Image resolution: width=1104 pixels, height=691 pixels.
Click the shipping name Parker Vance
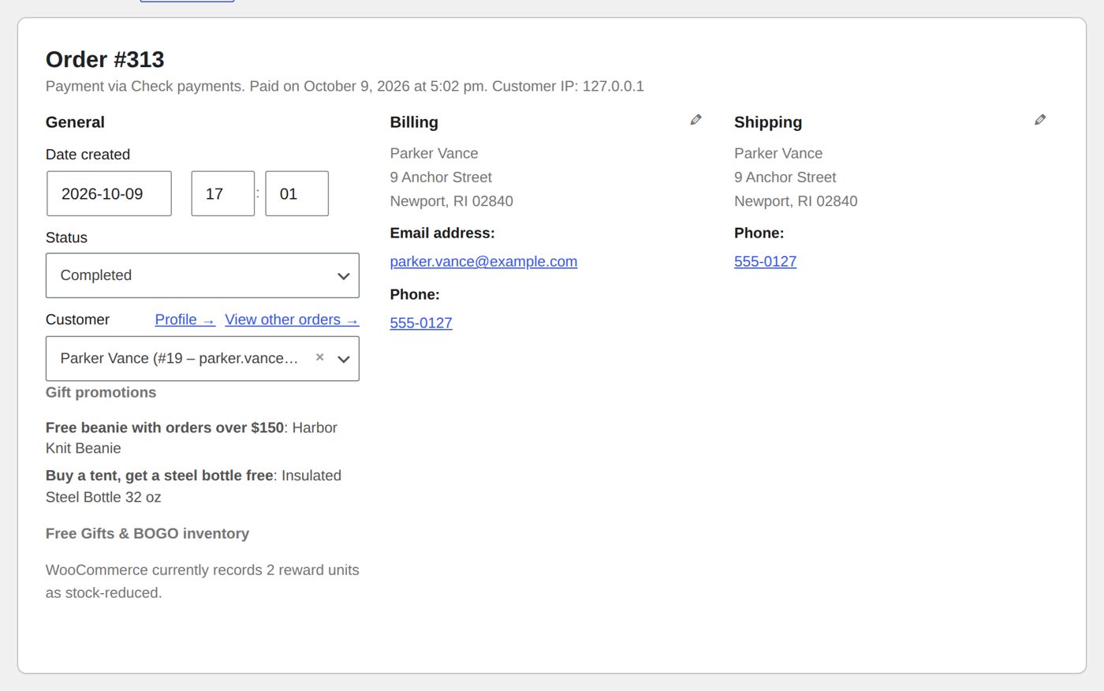778,153
